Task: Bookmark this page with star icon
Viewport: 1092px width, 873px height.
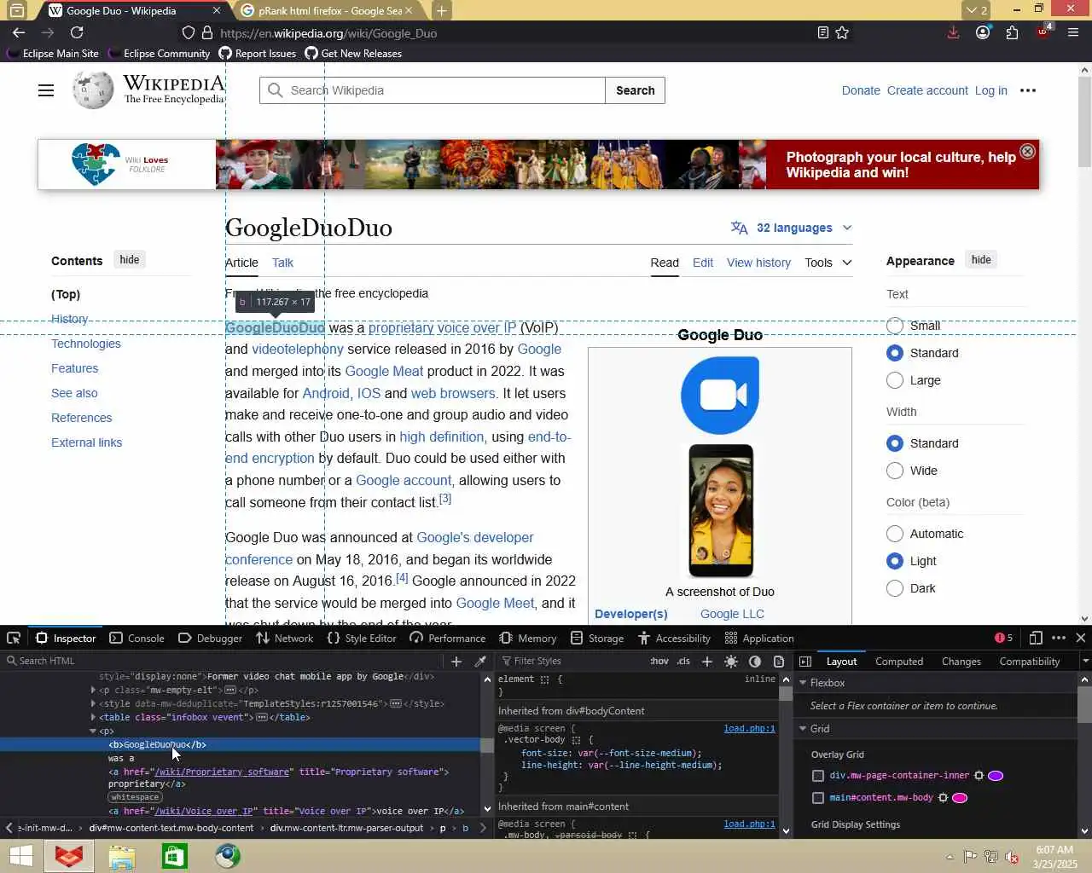Action: [x=842, y=32]
